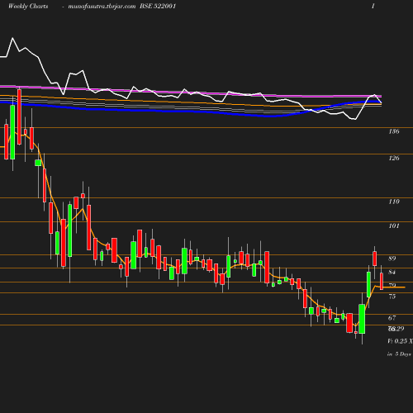Click the '136' price level label

(394, 131)
